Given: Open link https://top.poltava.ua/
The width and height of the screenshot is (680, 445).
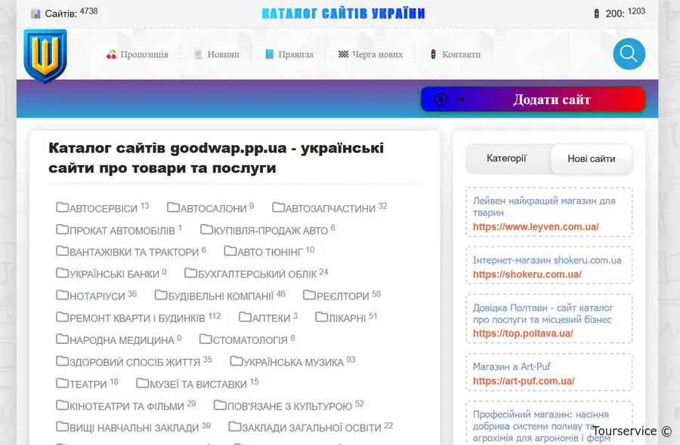Looking at the screenshot, I should [523, 333].
